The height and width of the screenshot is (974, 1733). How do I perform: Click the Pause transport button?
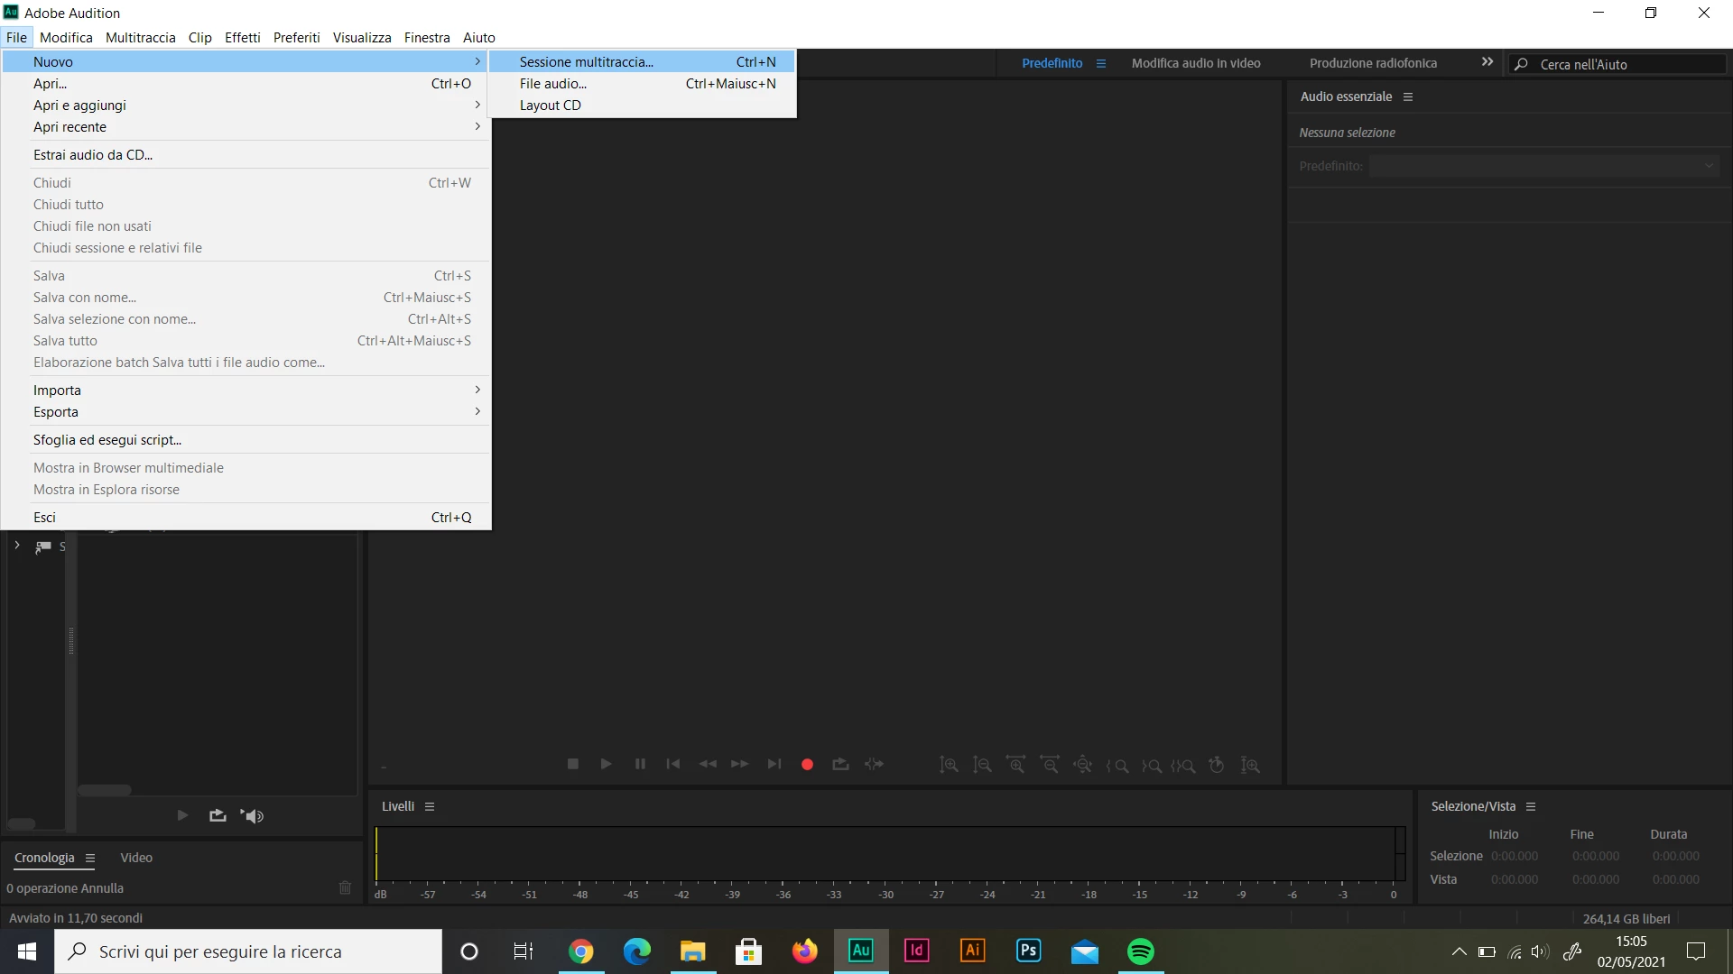tap(640, 765)
